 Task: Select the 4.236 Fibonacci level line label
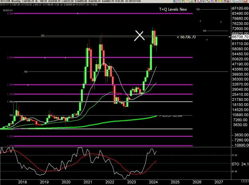click(x=10, y=14)
